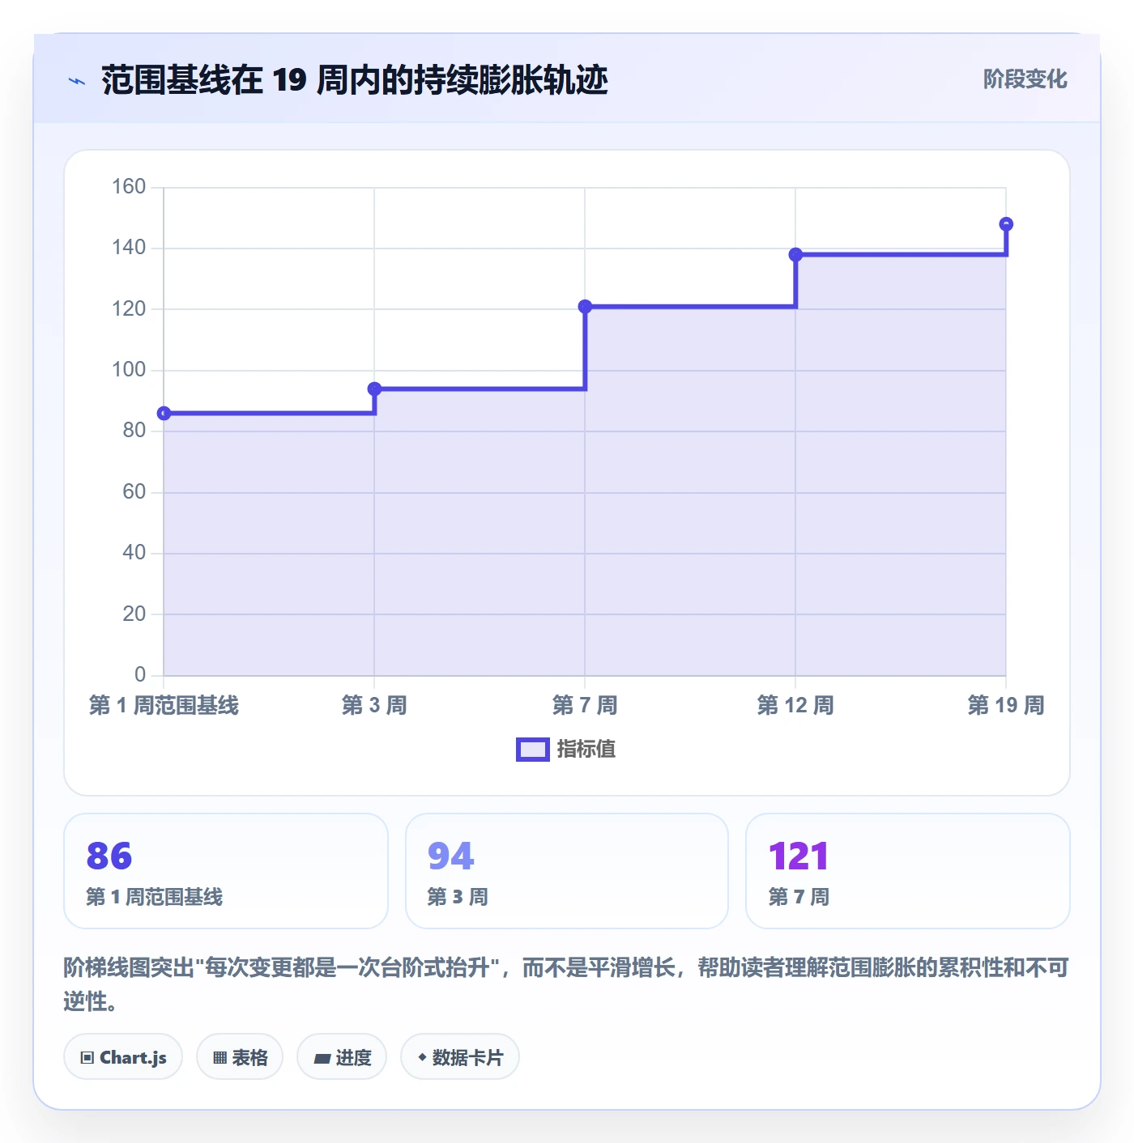Select the data card showing 94

coord(567,871)
